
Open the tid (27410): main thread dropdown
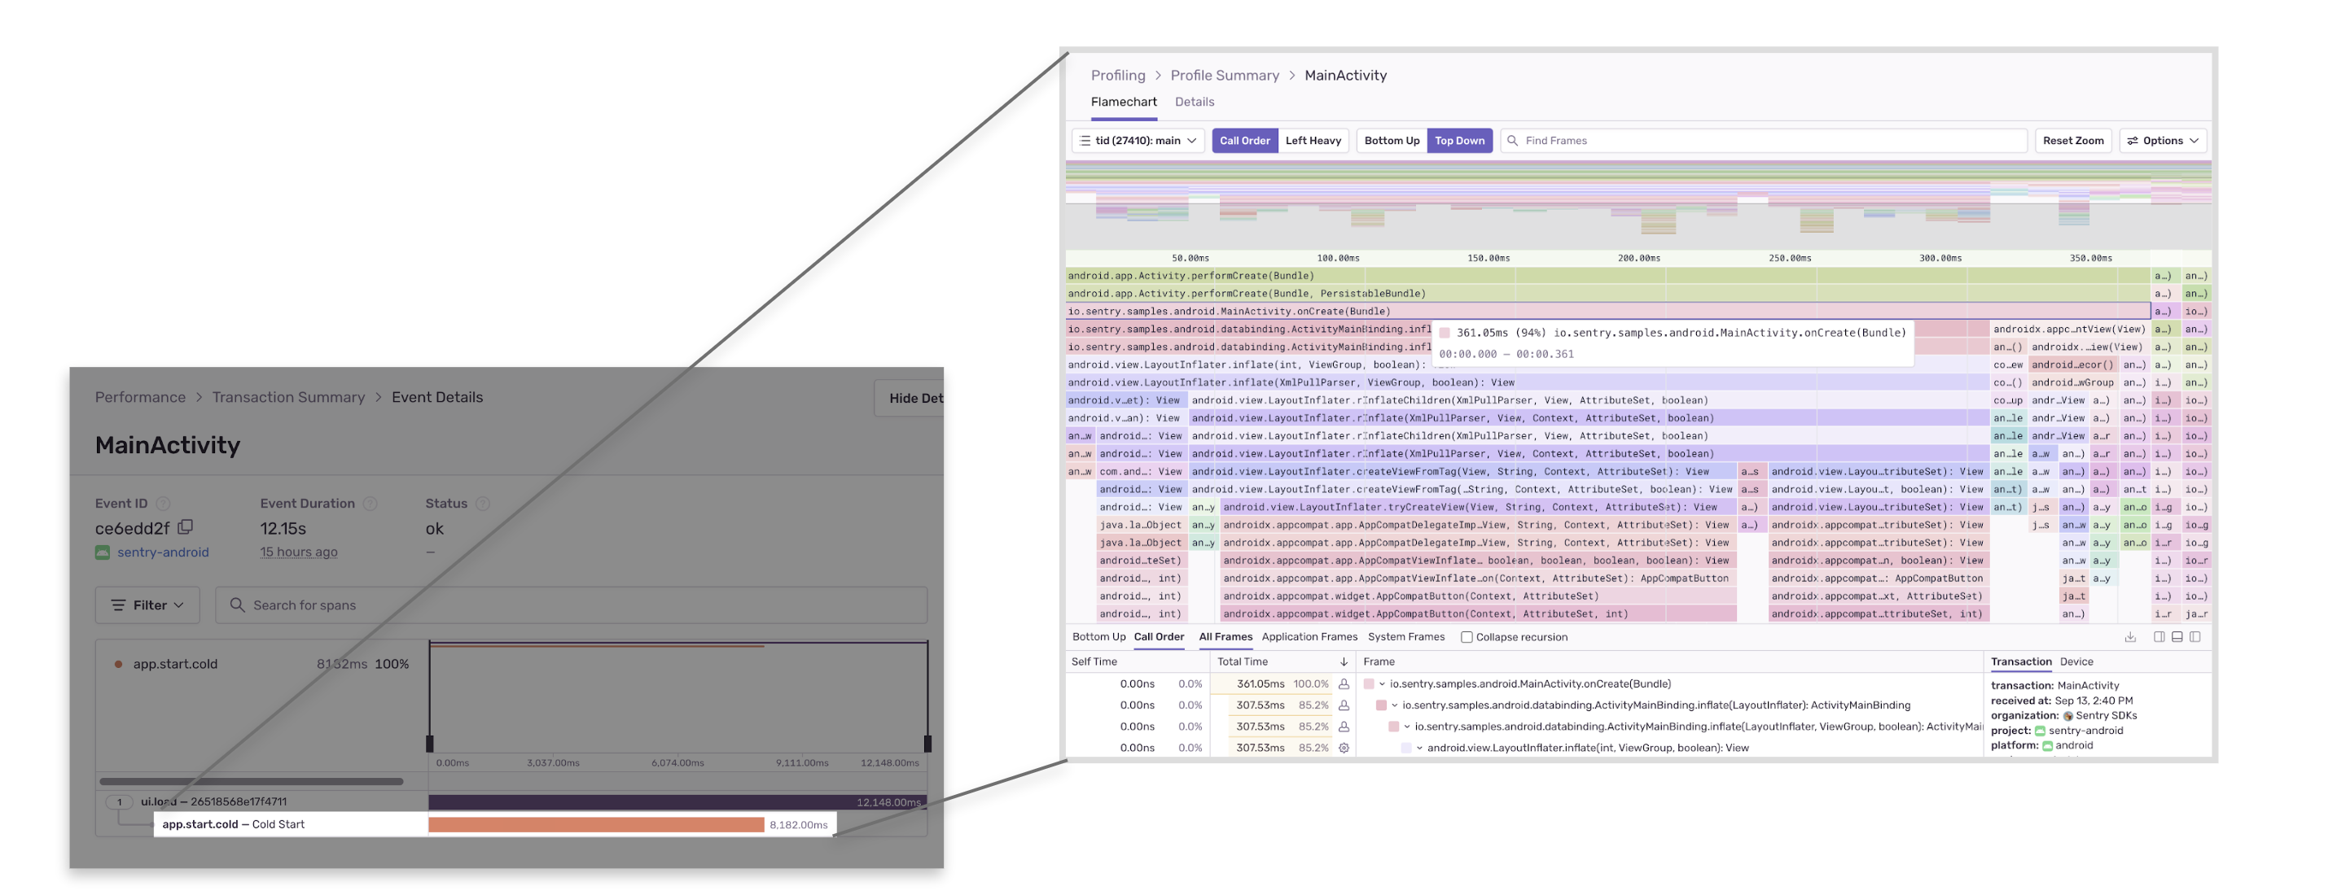(1138, 141)
